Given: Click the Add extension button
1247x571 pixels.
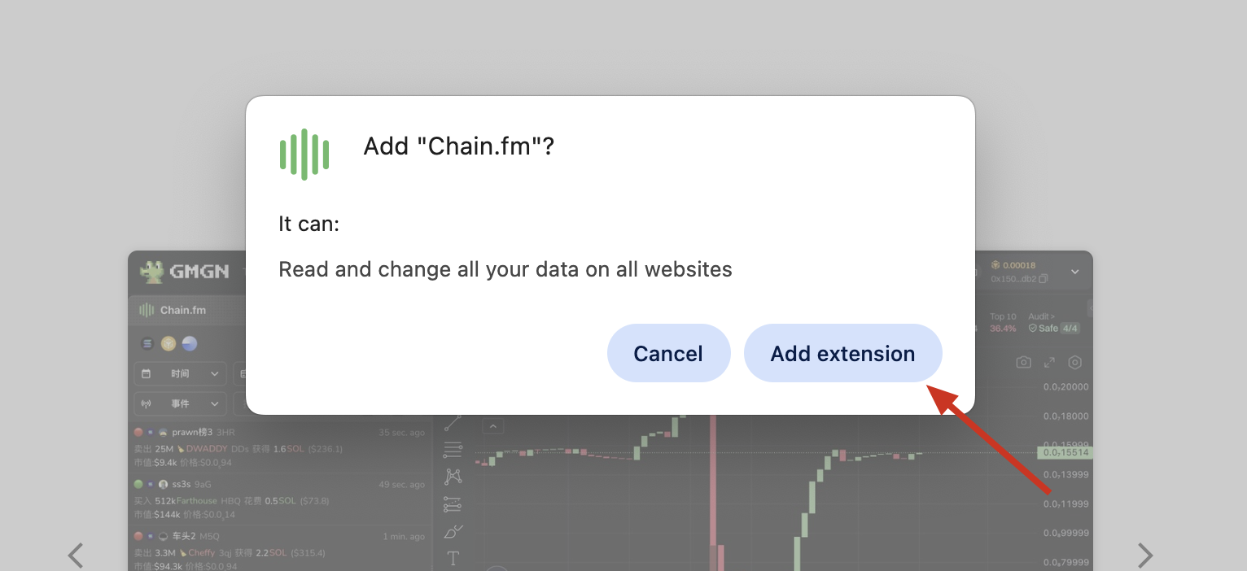Looking at the screenshot, I should (842, 354).
